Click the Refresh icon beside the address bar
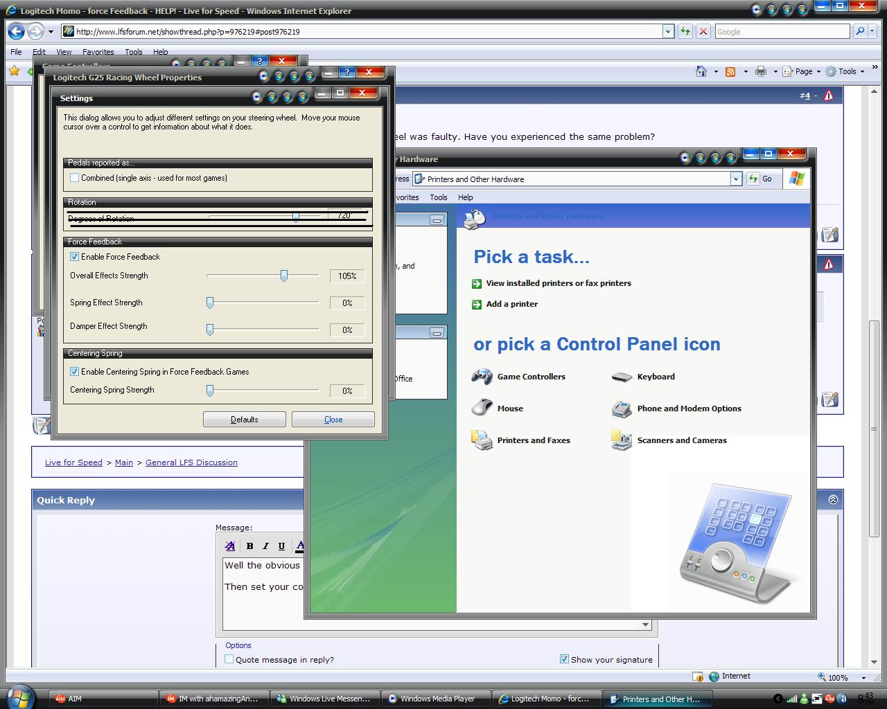 685,31
